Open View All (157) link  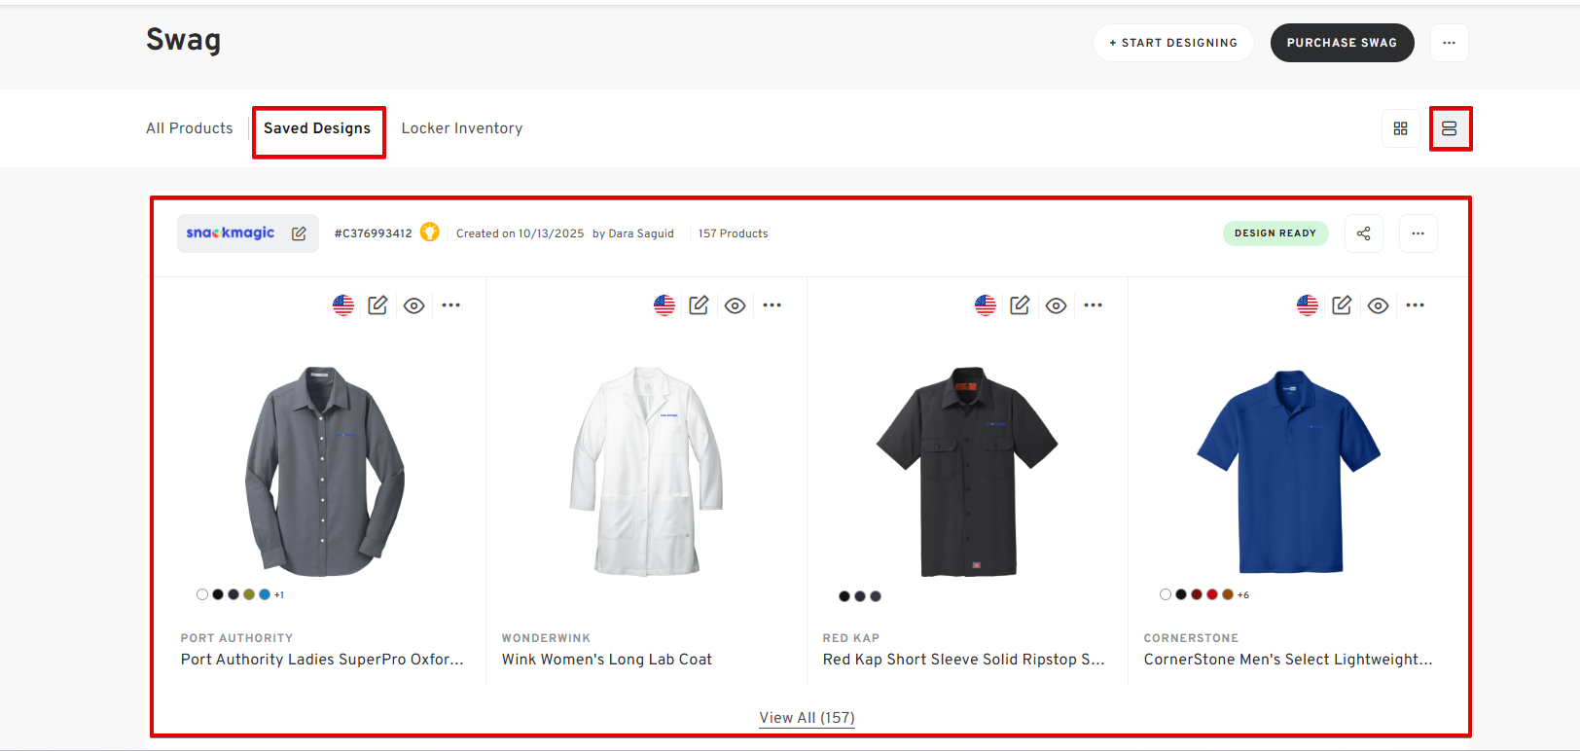(807, 718)
